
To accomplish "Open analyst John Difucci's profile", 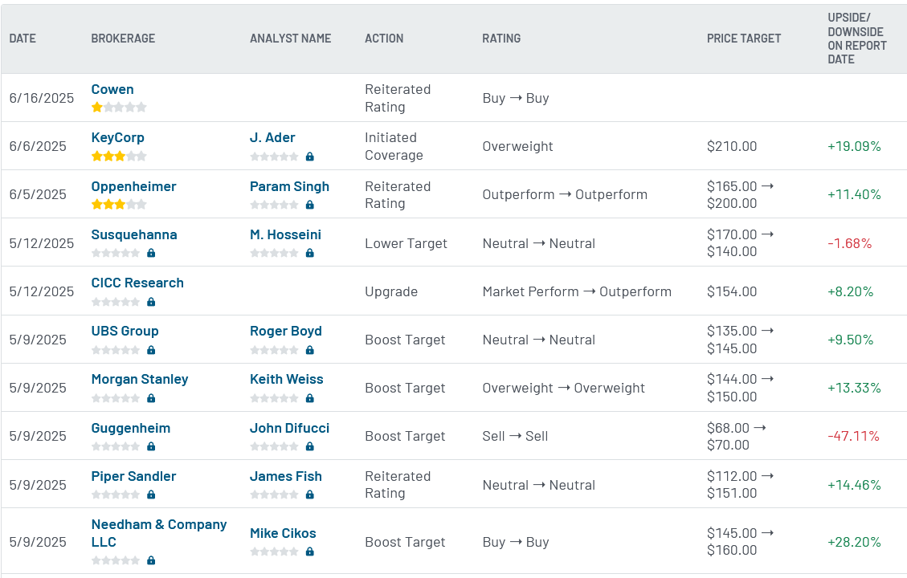I will pyautogui.click(x=289, y=428).
